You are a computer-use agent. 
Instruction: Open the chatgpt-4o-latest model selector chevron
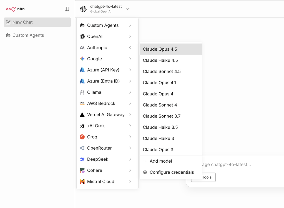[x=128, y=9]
